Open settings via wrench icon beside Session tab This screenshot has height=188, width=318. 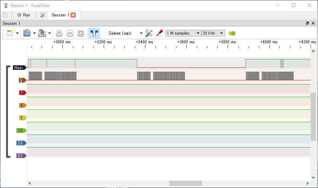43,15
